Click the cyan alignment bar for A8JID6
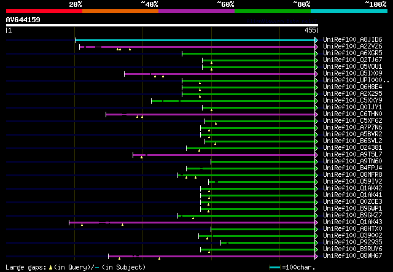This screenshot has height=272, width=393. (x=195, y=40)
